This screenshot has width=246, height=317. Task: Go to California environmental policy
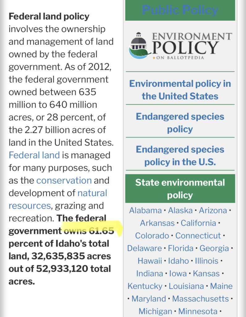(x=198, y=223)
